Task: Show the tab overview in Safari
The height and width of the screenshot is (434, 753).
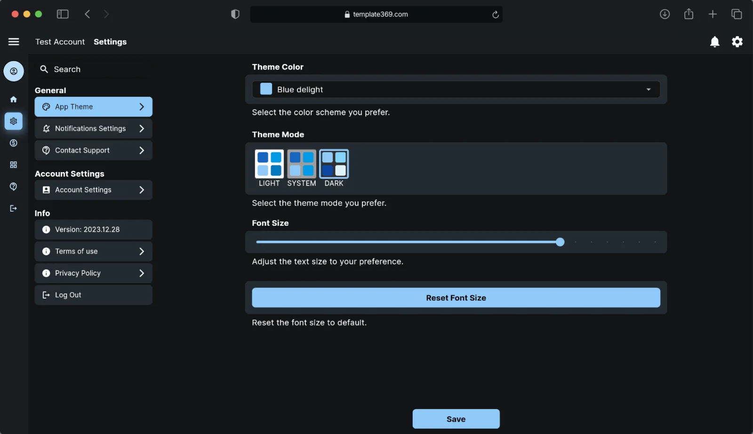Action: tap(737, 14)
